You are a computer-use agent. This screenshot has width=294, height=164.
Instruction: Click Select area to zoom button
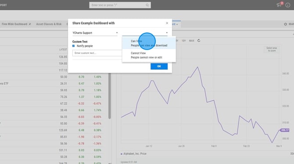[272, 49]
